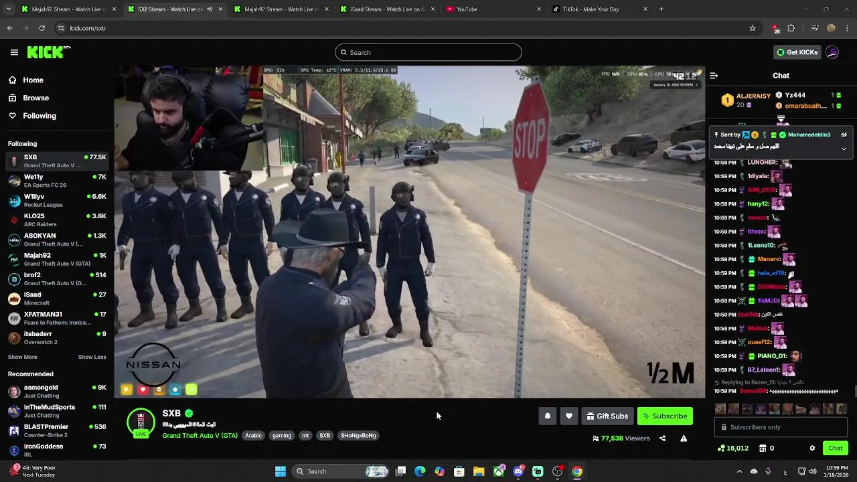Screen dimensions: 857x482
Task: Open KLO25 channel in Following list
Action: [57, 220]
